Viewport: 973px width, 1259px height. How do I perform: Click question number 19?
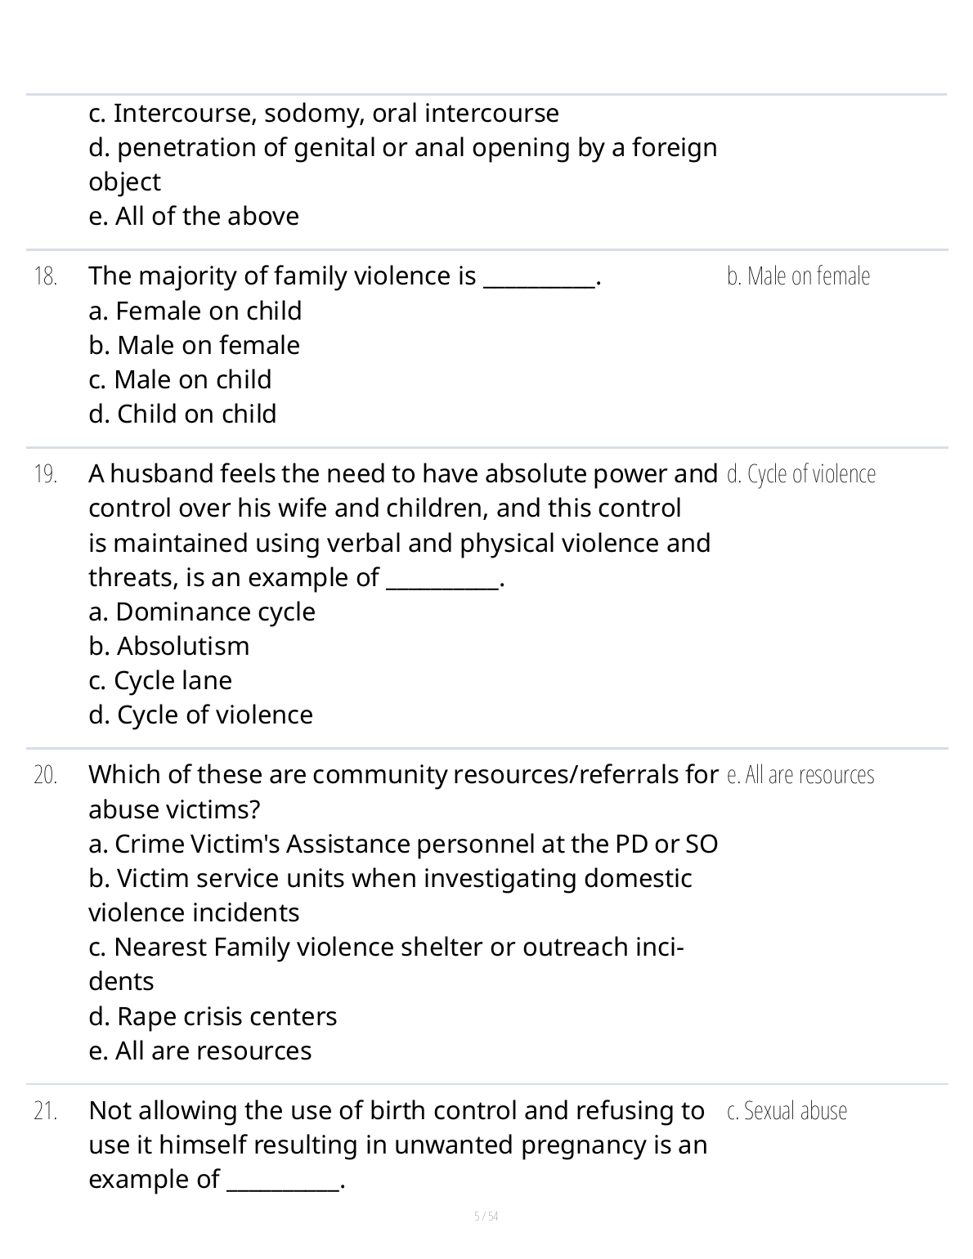(46, 475)
